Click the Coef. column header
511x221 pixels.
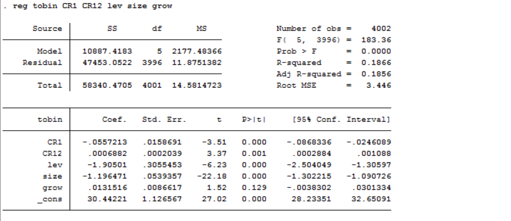[x=114, y=120]
